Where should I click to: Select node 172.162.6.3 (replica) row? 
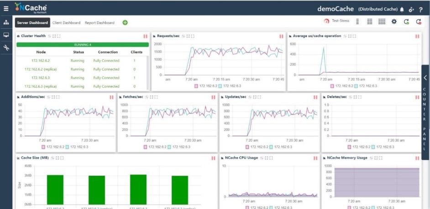click(x=41, y=86)
